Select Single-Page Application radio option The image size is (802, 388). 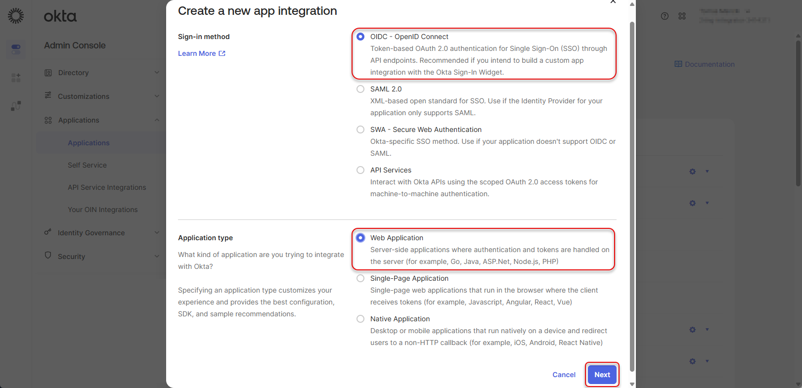pyautogui.click(x=360, y=278)
